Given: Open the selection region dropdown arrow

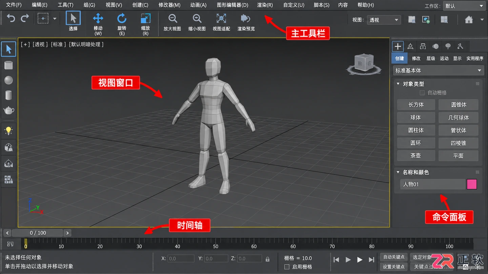Looking at the screenshot, I should point(55,19).
